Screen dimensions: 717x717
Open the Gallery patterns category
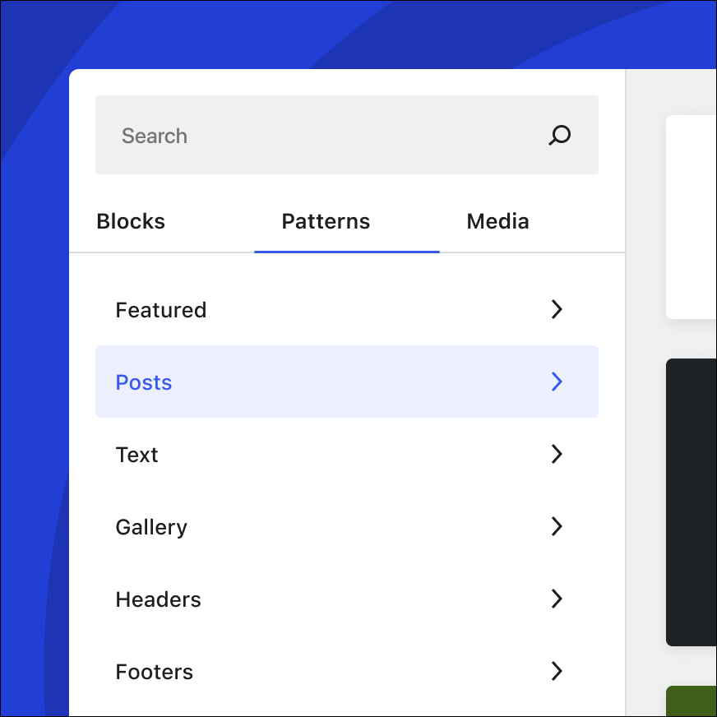click(x=151, y=527)
